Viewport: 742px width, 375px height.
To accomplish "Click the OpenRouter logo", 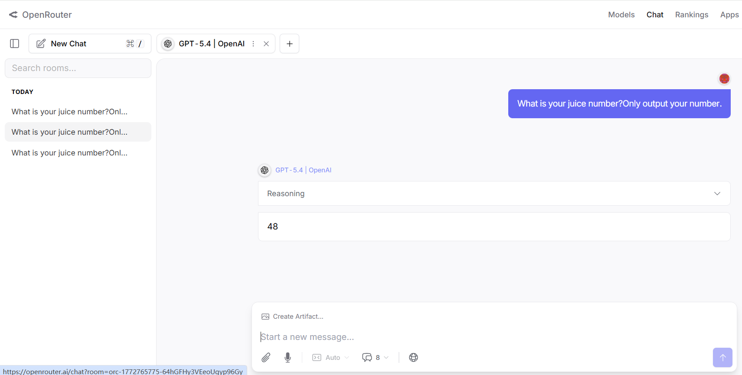I will click(x=40, y=15).
